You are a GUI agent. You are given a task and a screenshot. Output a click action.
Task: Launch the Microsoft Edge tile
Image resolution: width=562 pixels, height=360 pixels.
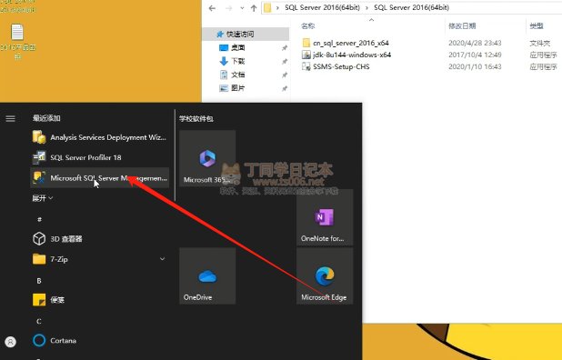(325, 276)
